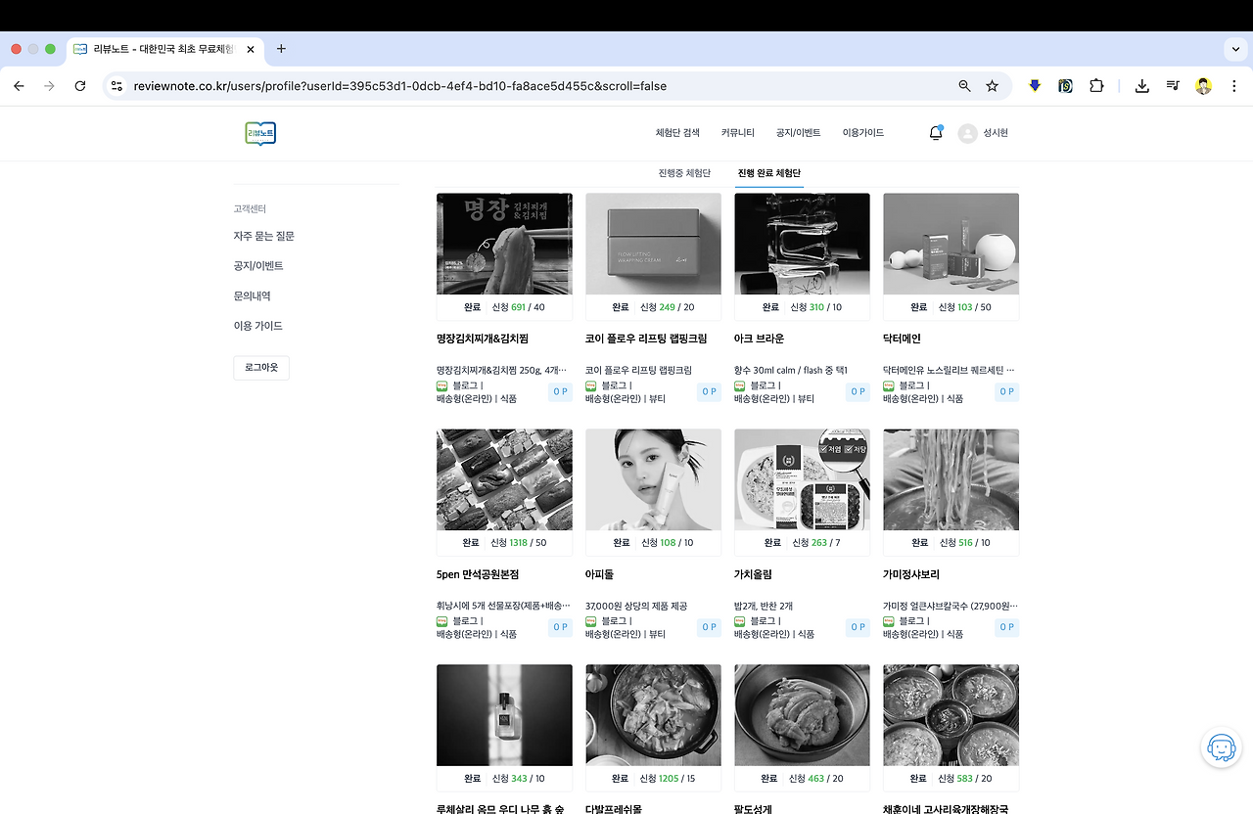Click the title 코이 플로우 리프팅 랩핑크림
Screen dimensions: 1253x814
point(646,339)
